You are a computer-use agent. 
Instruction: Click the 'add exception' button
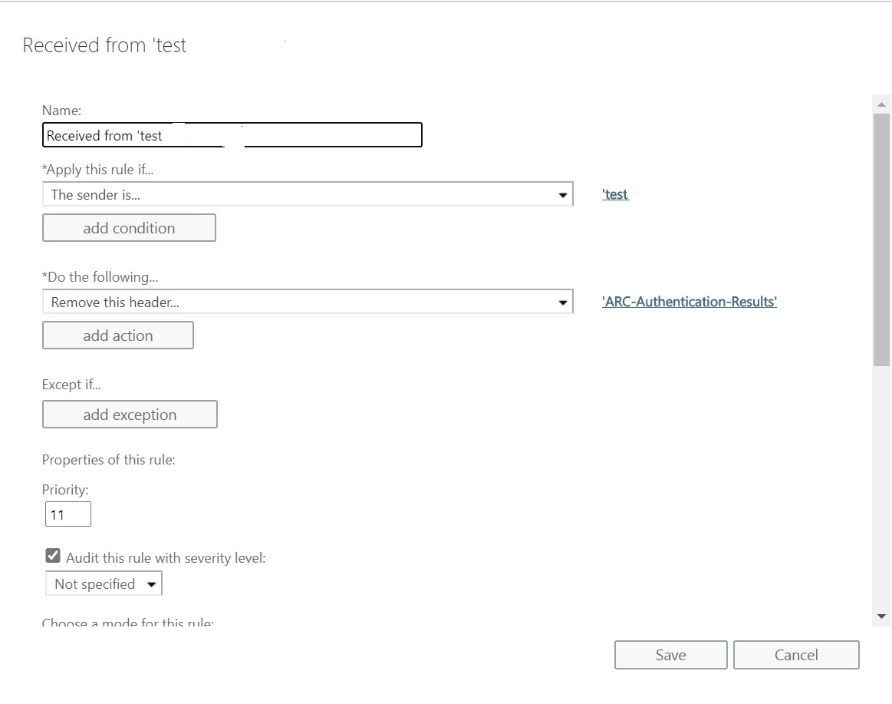[129, 414]
